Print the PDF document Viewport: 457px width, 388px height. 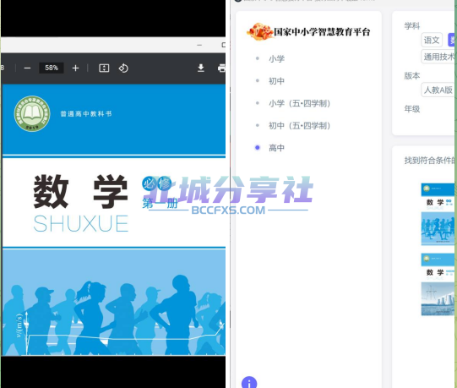(221, 68)
